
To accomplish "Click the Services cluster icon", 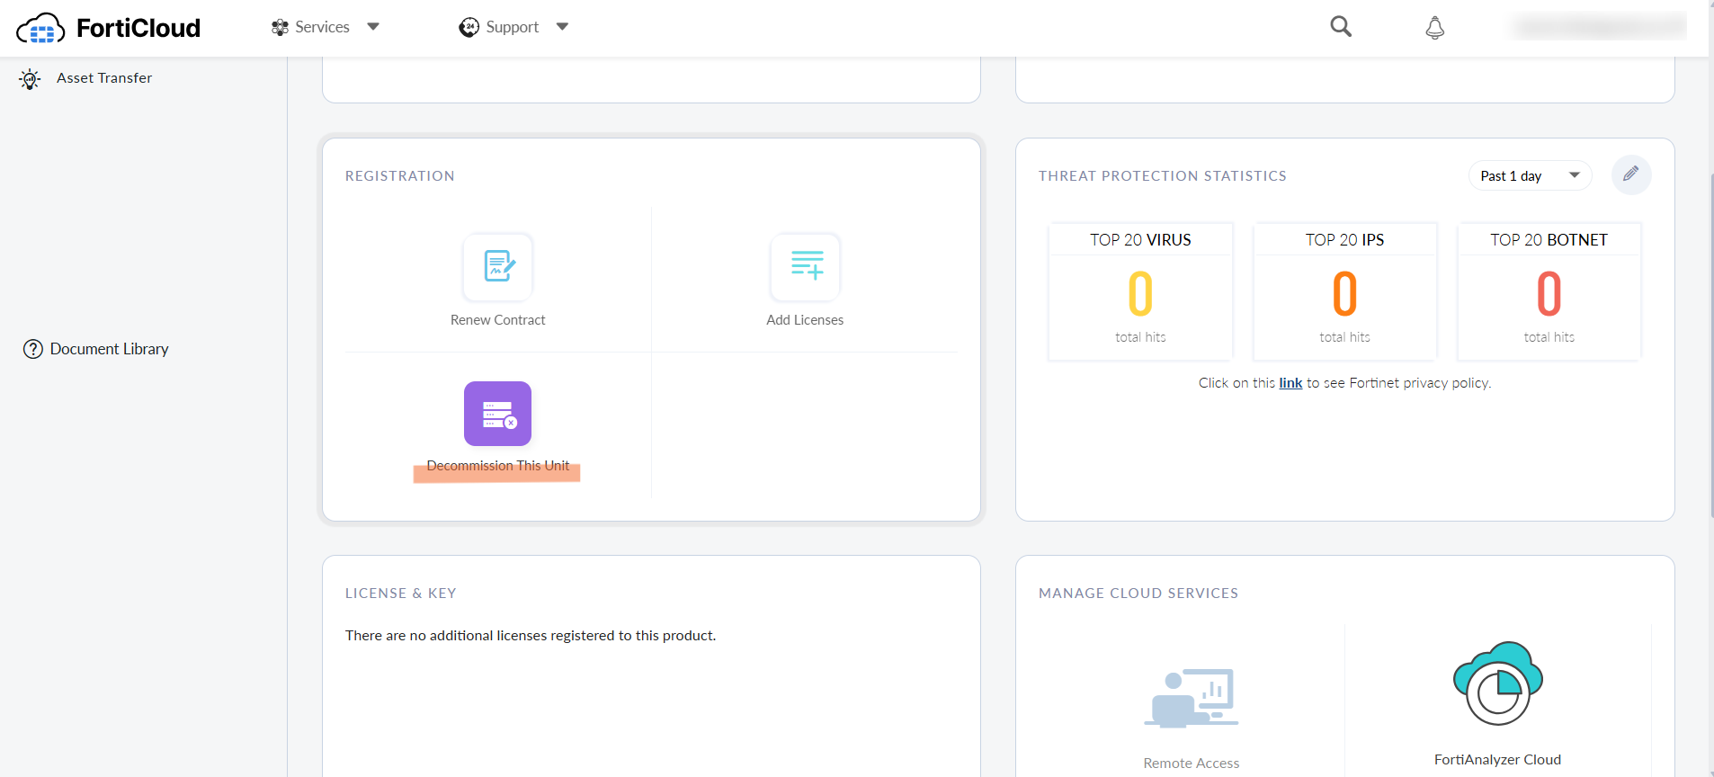I will point(281,28).
